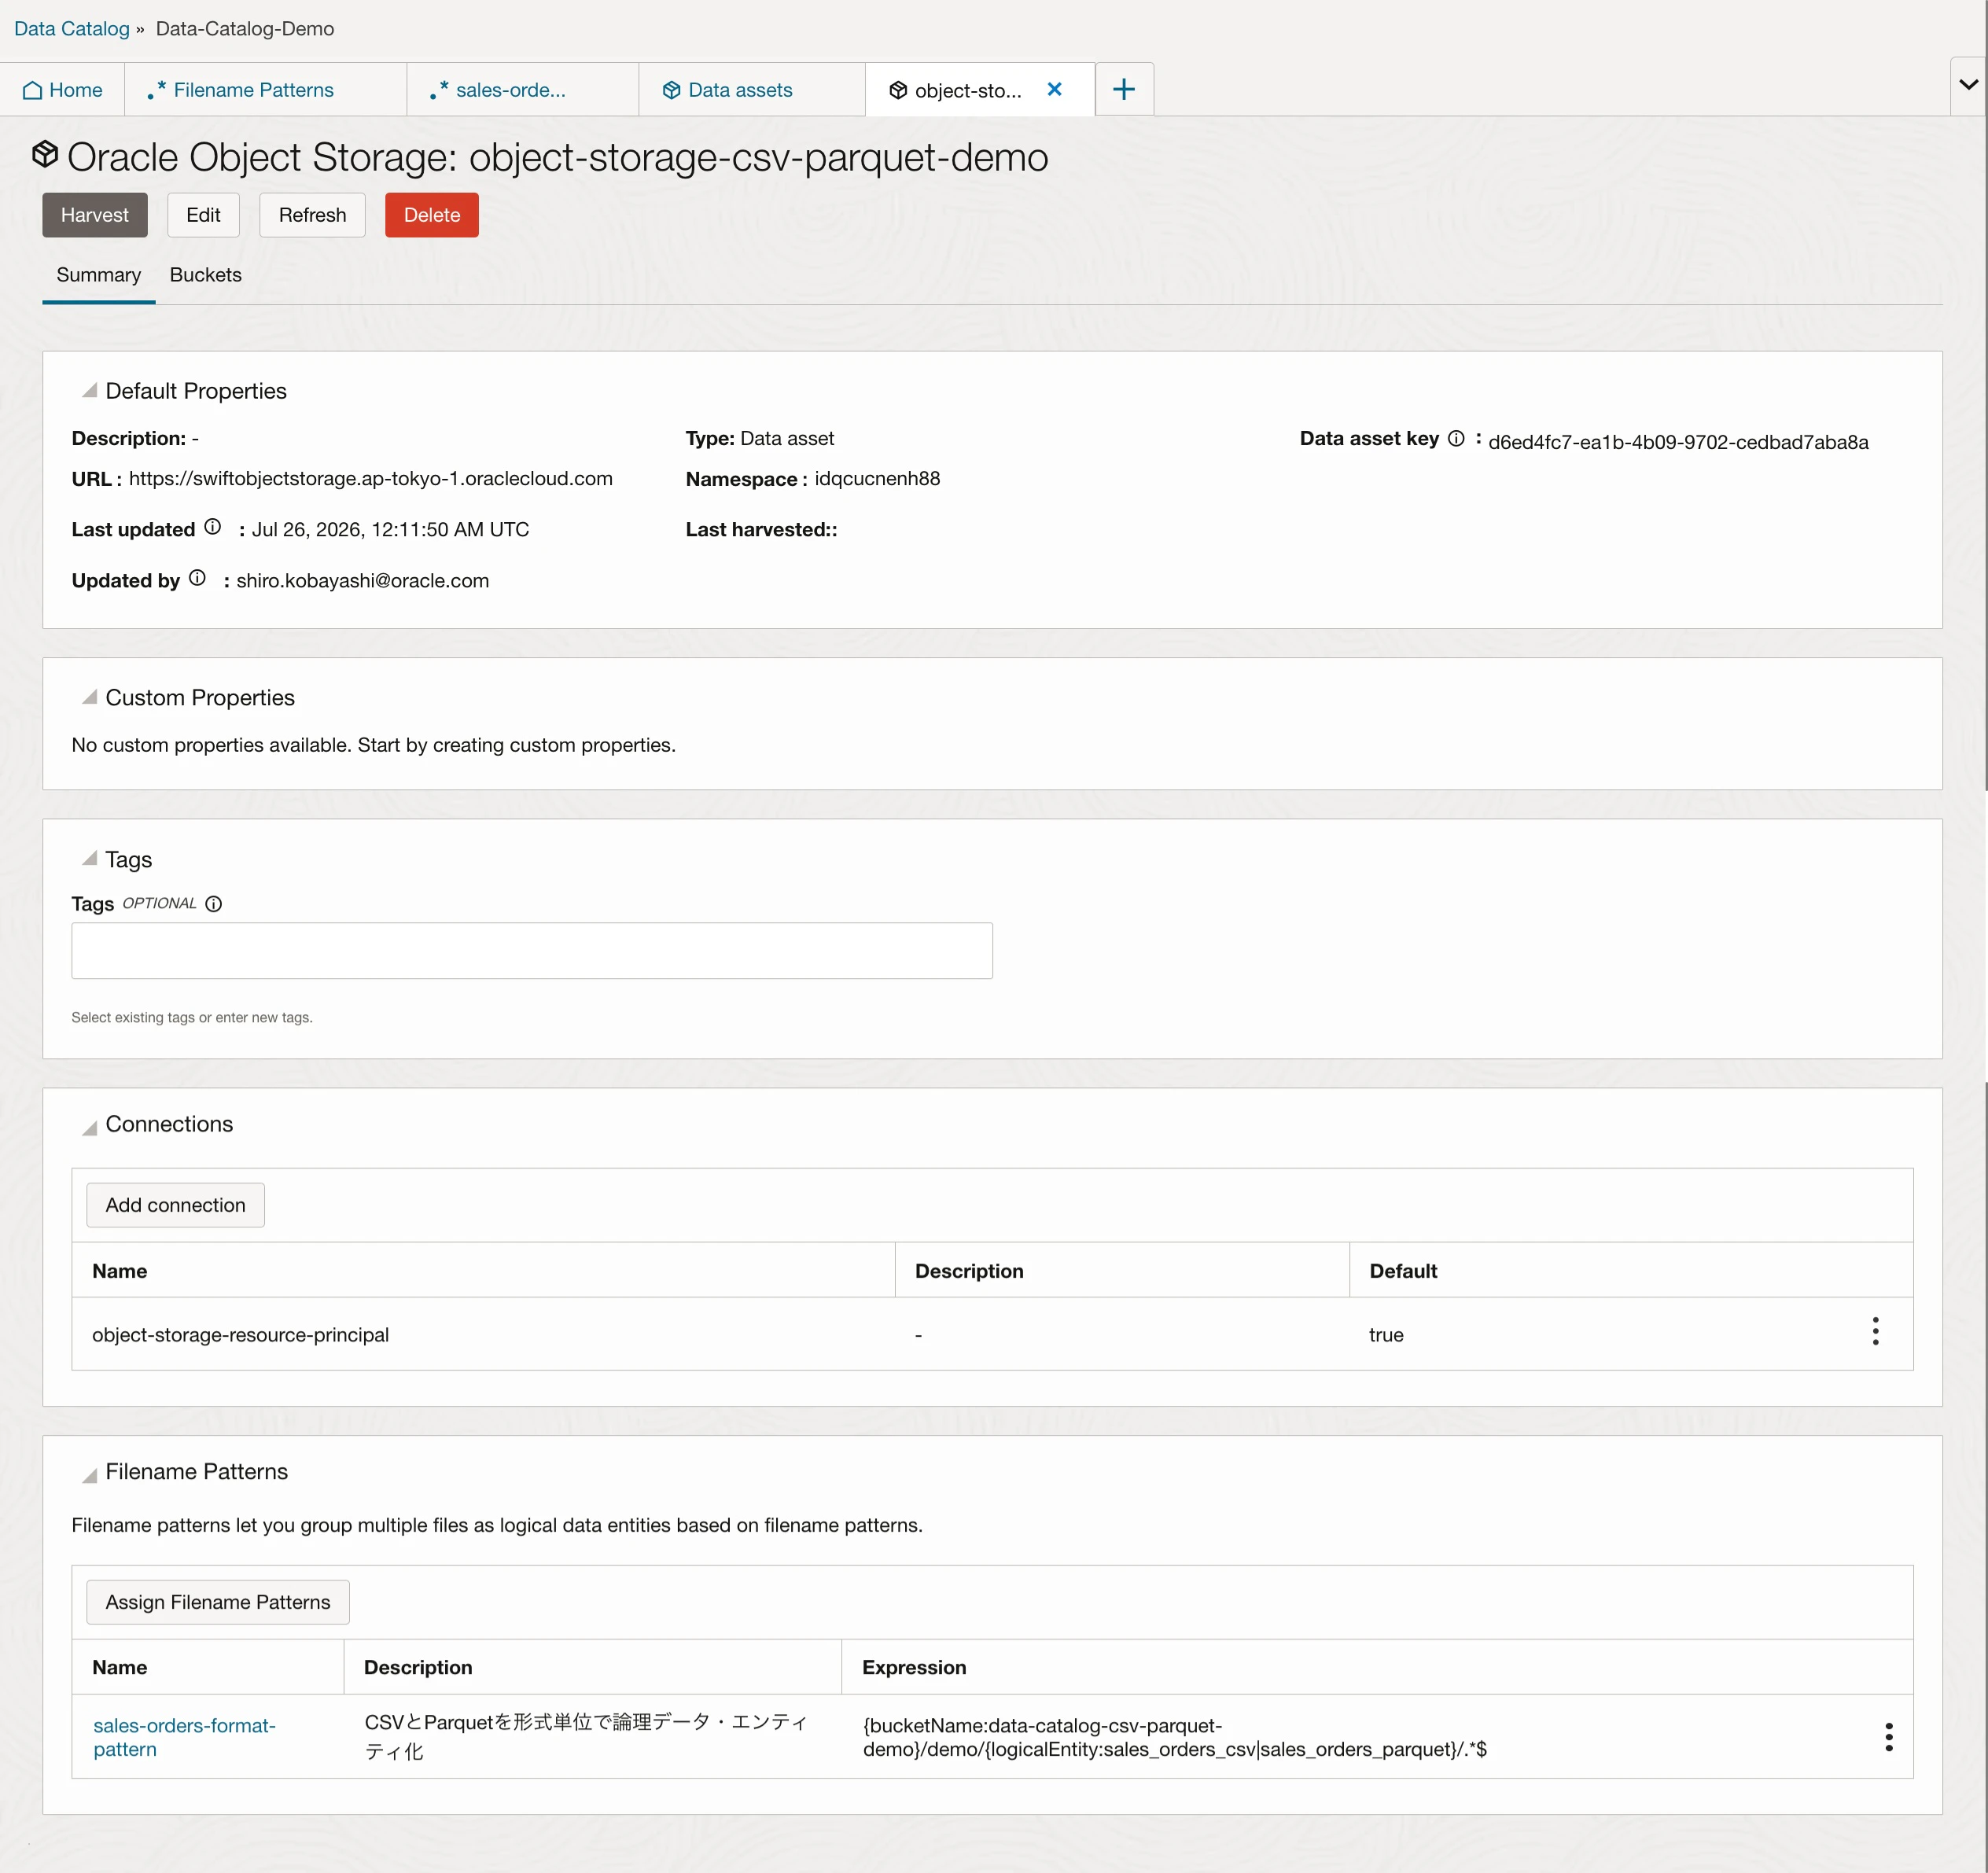
Task: Click the filename pattern Expression cell text
Action: click(x=1174, y=1737)
